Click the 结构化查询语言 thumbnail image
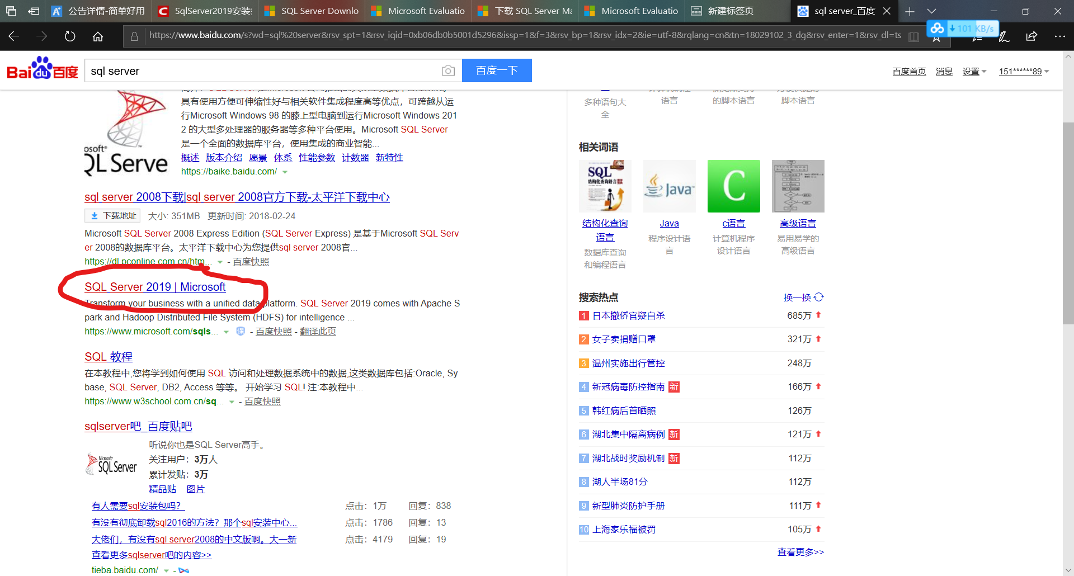 click(605, 186)
